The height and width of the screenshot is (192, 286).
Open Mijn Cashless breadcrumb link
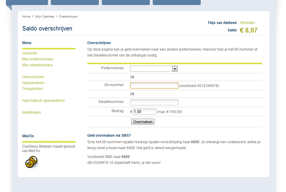pyautogui.click(x=45, y=17)
